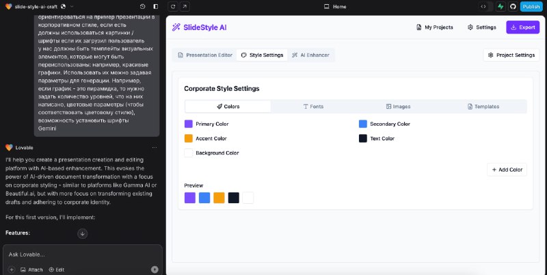Click the SlideStyle AI logo
Screen dimensions: 547x275
[199, 27]
